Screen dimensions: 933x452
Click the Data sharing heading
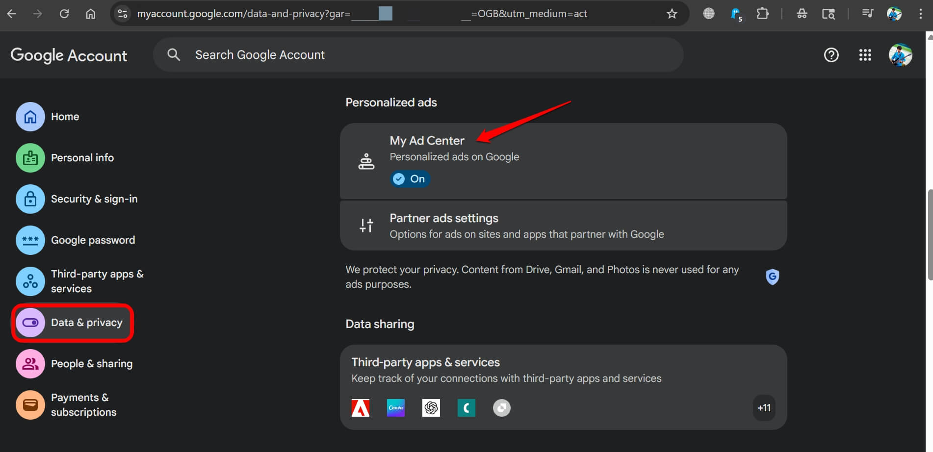[x=380, y=324]
